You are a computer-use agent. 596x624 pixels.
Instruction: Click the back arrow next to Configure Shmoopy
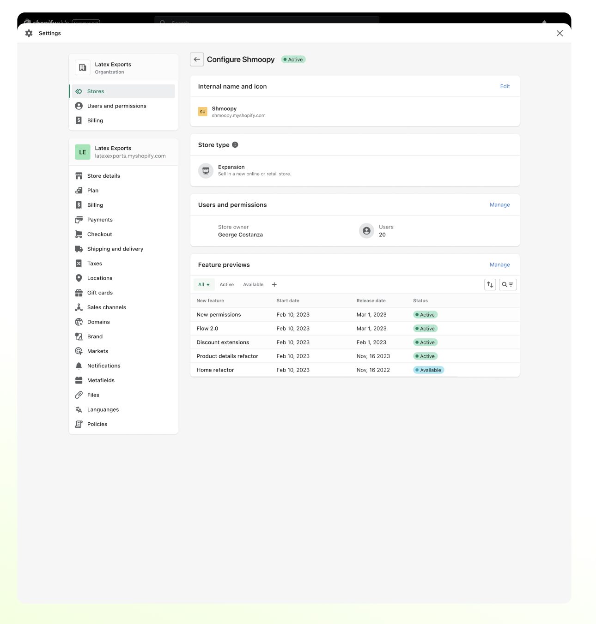click(x=197, y=60)
